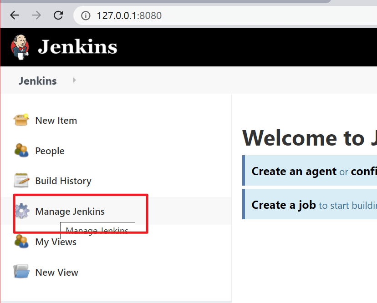Click the People icon

[21, 150]
